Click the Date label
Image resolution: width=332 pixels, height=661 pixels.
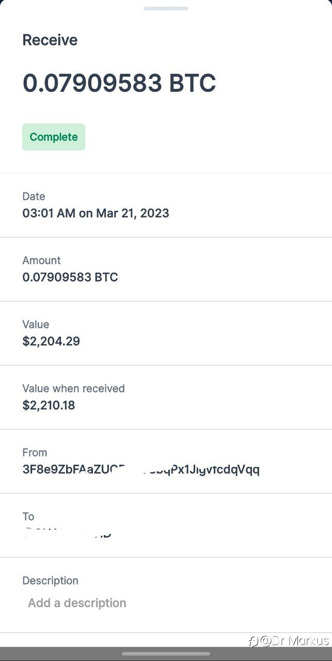(x=34, y=196)
